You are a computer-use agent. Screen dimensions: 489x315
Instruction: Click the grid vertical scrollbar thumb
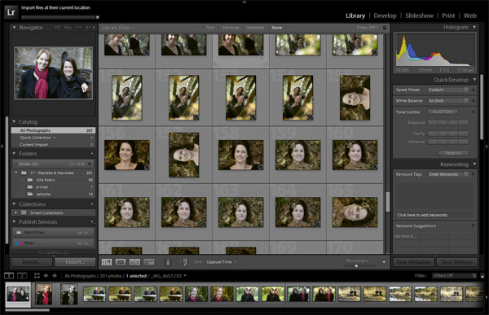388,202
